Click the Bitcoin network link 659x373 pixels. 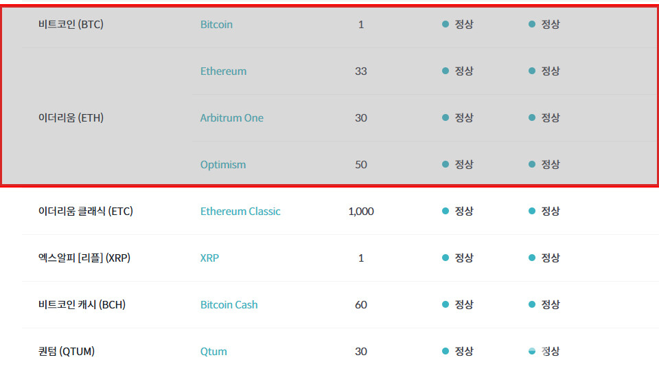(216, 25)
